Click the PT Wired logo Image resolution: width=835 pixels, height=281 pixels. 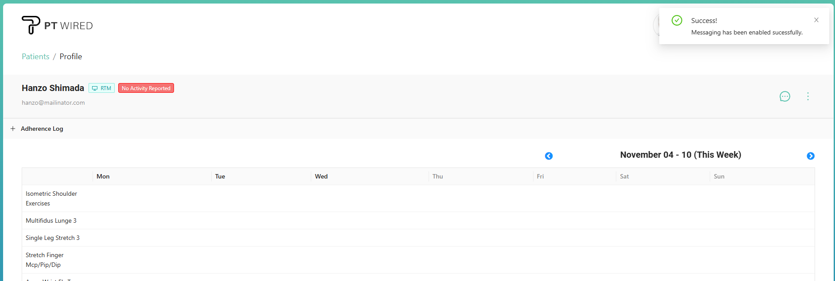pos(57,25)
